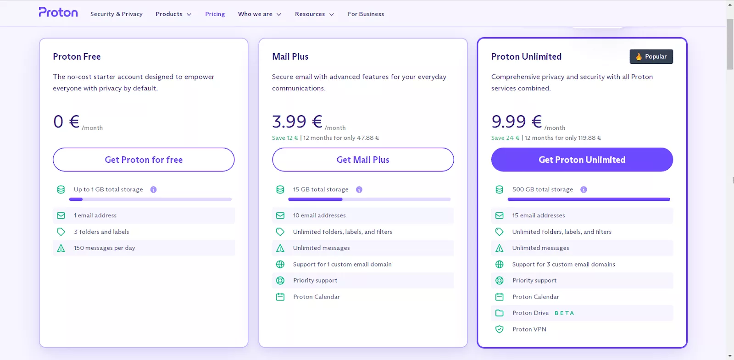Image resolution: width=734 pixels, height=360 pixels.
Task: Click the page vertical scrollbar thumb
Action: click(730, 44)
